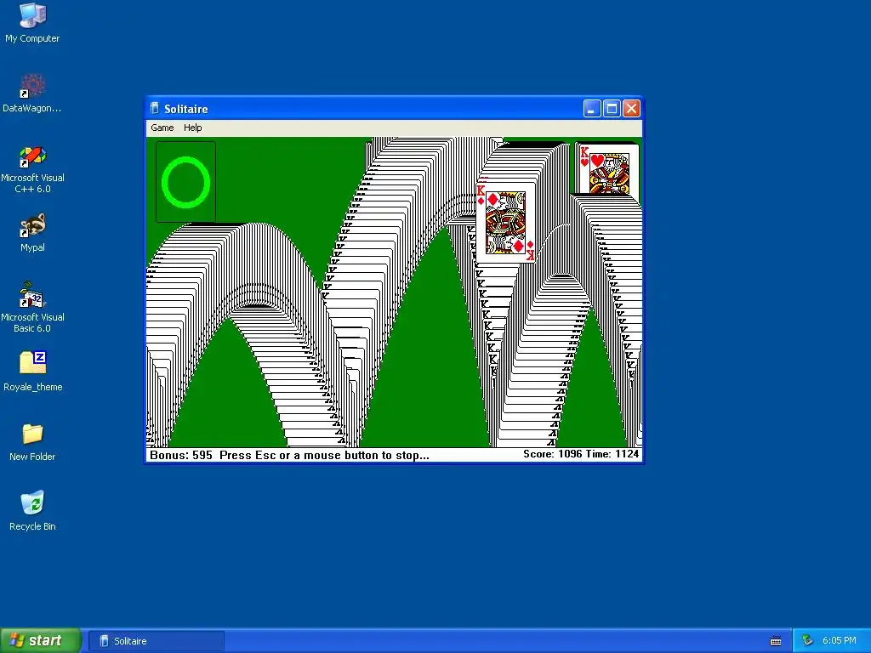Viewport: 871px width, 653px height.
Task: Minimize the Solitaire window
Action: (592, 108)
